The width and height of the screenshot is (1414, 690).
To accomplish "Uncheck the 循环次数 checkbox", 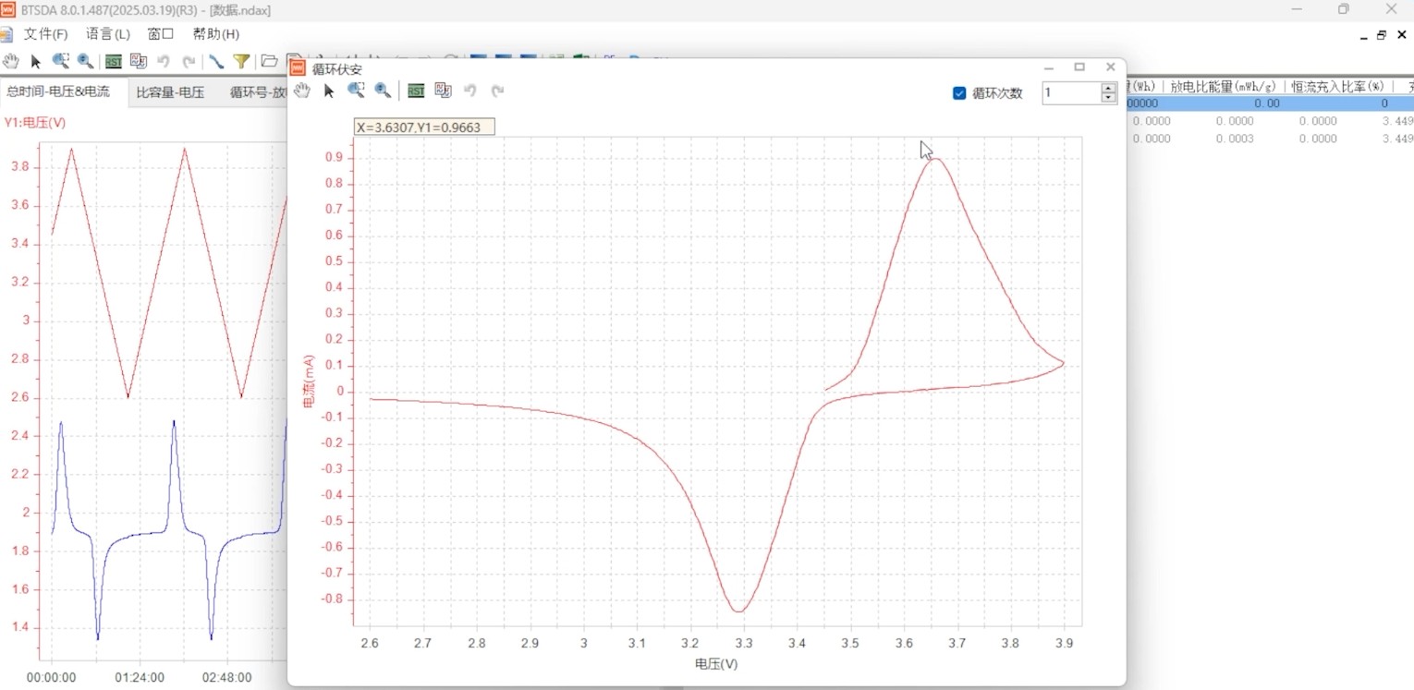I will coord(959,93).
